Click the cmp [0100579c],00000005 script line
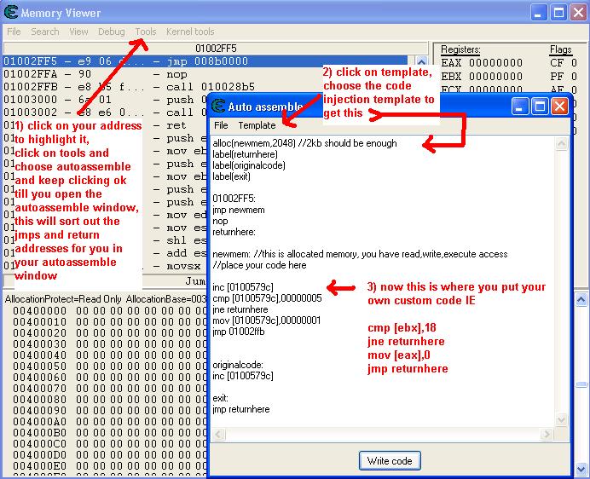The image size is (590, 479). (267, 298)
